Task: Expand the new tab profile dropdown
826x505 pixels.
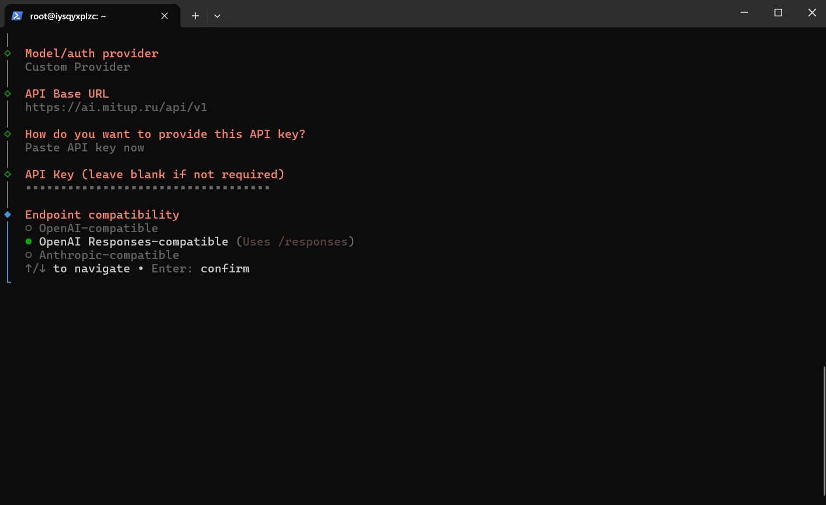Action: (x=217, y=16)
